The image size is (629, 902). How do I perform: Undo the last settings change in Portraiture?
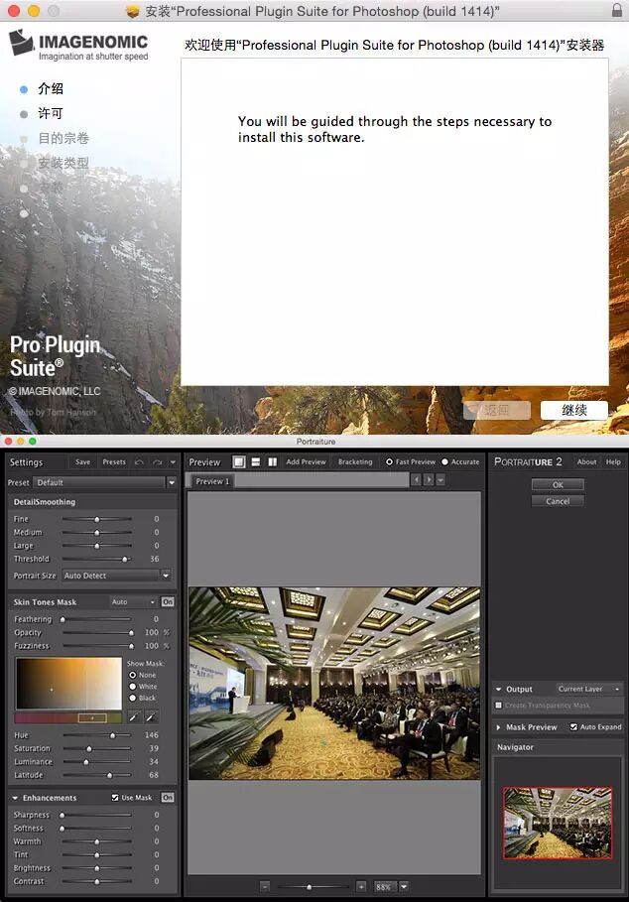click(139, 462)
